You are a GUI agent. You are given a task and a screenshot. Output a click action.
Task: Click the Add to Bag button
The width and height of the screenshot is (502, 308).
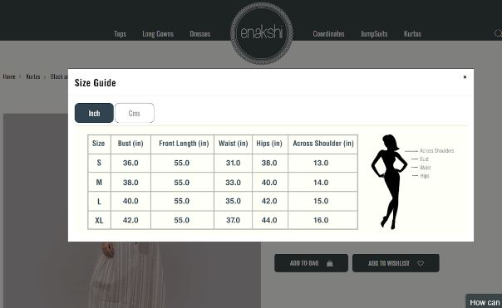click(311, 263)
